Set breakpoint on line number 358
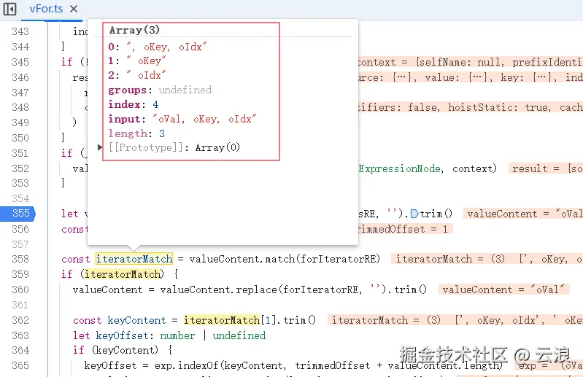Screen dimensions: 583x377 pos(20,259)
